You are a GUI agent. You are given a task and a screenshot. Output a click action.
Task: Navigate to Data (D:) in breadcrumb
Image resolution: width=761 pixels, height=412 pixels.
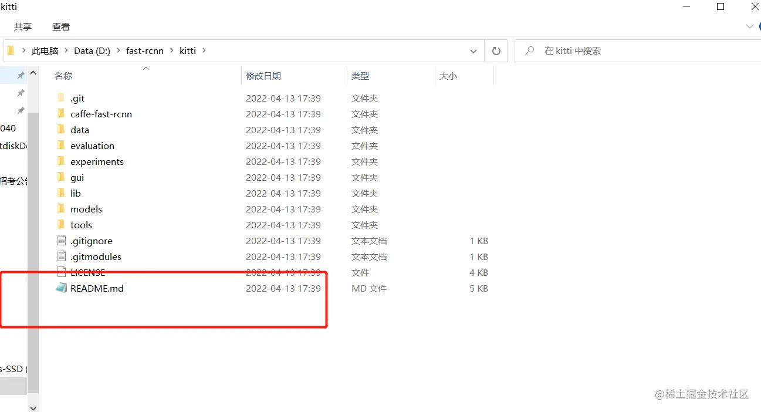pos(92,50)
